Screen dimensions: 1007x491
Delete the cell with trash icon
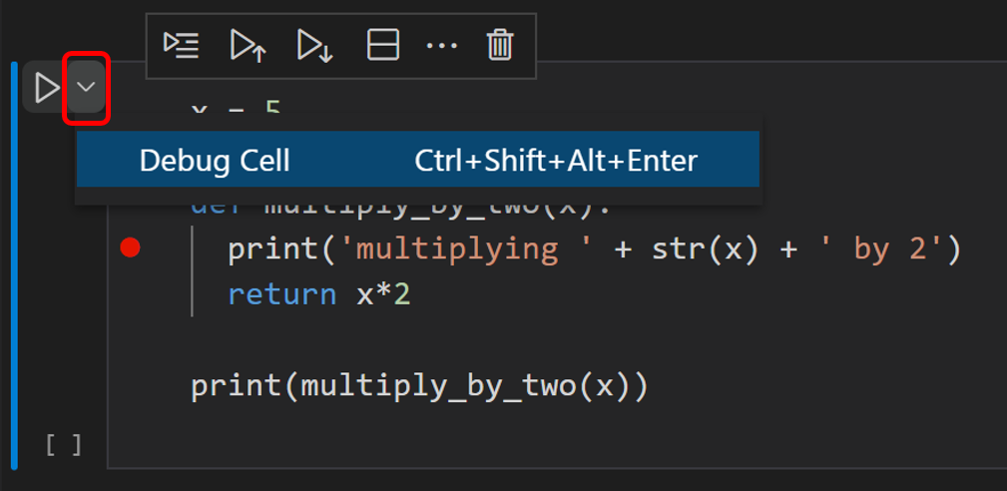(x=500, y=46)
